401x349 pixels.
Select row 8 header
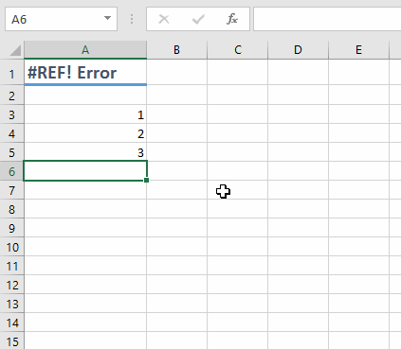pos(12,209)
